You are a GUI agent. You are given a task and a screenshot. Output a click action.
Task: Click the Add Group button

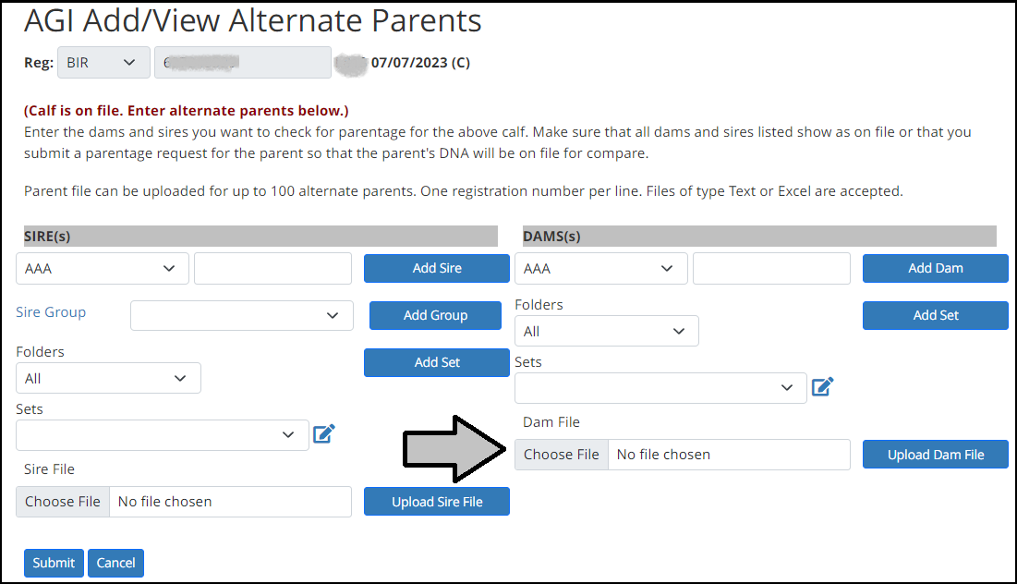click(x=435, y=315)
